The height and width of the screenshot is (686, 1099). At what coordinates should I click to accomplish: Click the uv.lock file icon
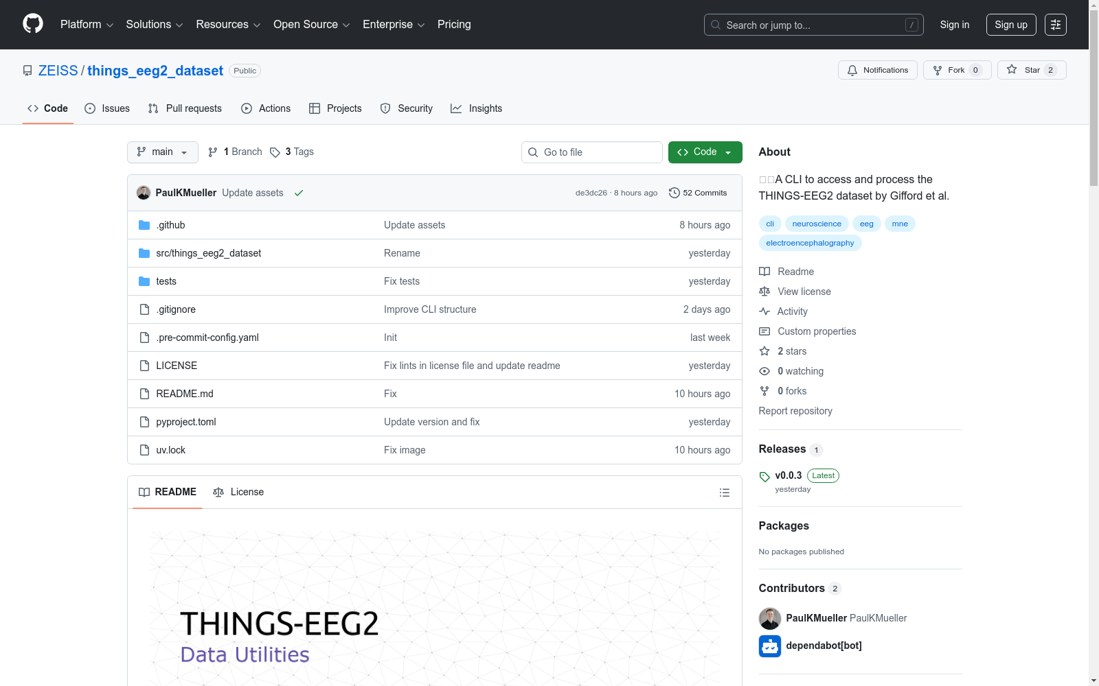point(144,450)
